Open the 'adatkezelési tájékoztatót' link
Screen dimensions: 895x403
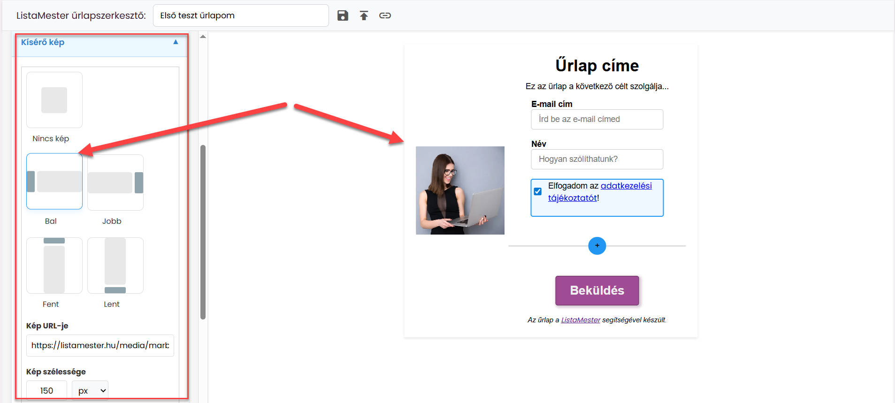pos(600,192)
